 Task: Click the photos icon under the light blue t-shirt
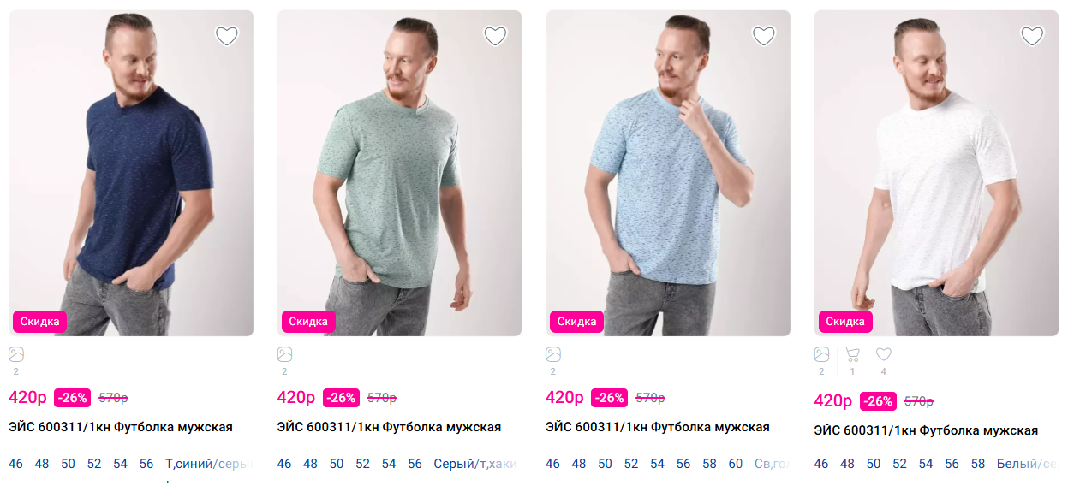click(553, 354)
